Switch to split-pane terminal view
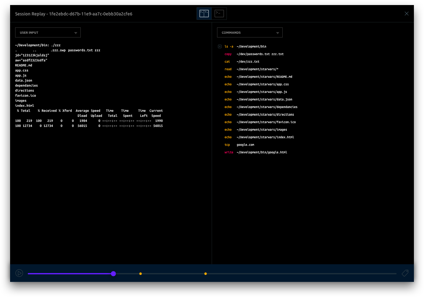 pyautogui.click(x=204, y=14)
